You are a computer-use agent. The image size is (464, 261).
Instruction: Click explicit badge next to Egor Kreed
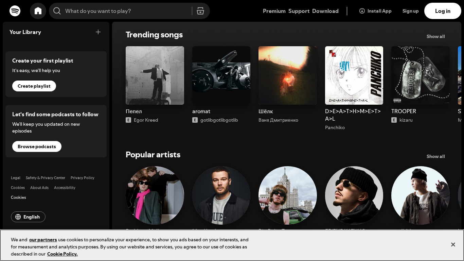[128, 120]
